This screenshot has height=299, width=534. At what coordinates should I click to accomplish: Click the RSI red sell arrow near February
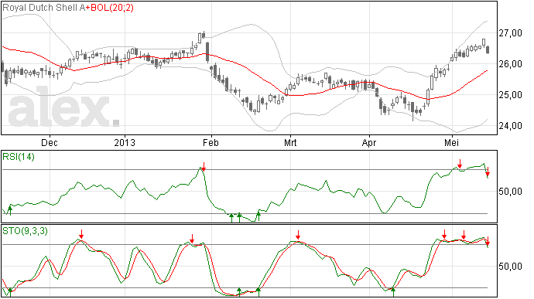pos(204,167)
